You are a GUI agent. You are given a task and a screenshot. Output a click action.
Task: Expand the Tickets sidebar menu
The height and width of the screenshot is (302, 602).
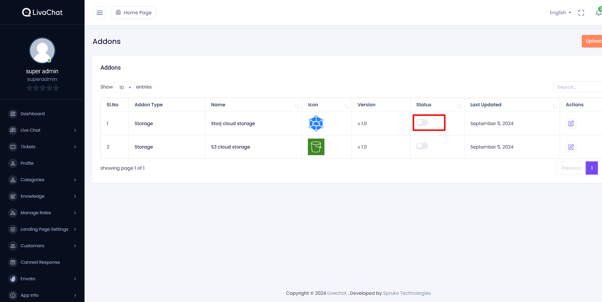coord(42,147)
